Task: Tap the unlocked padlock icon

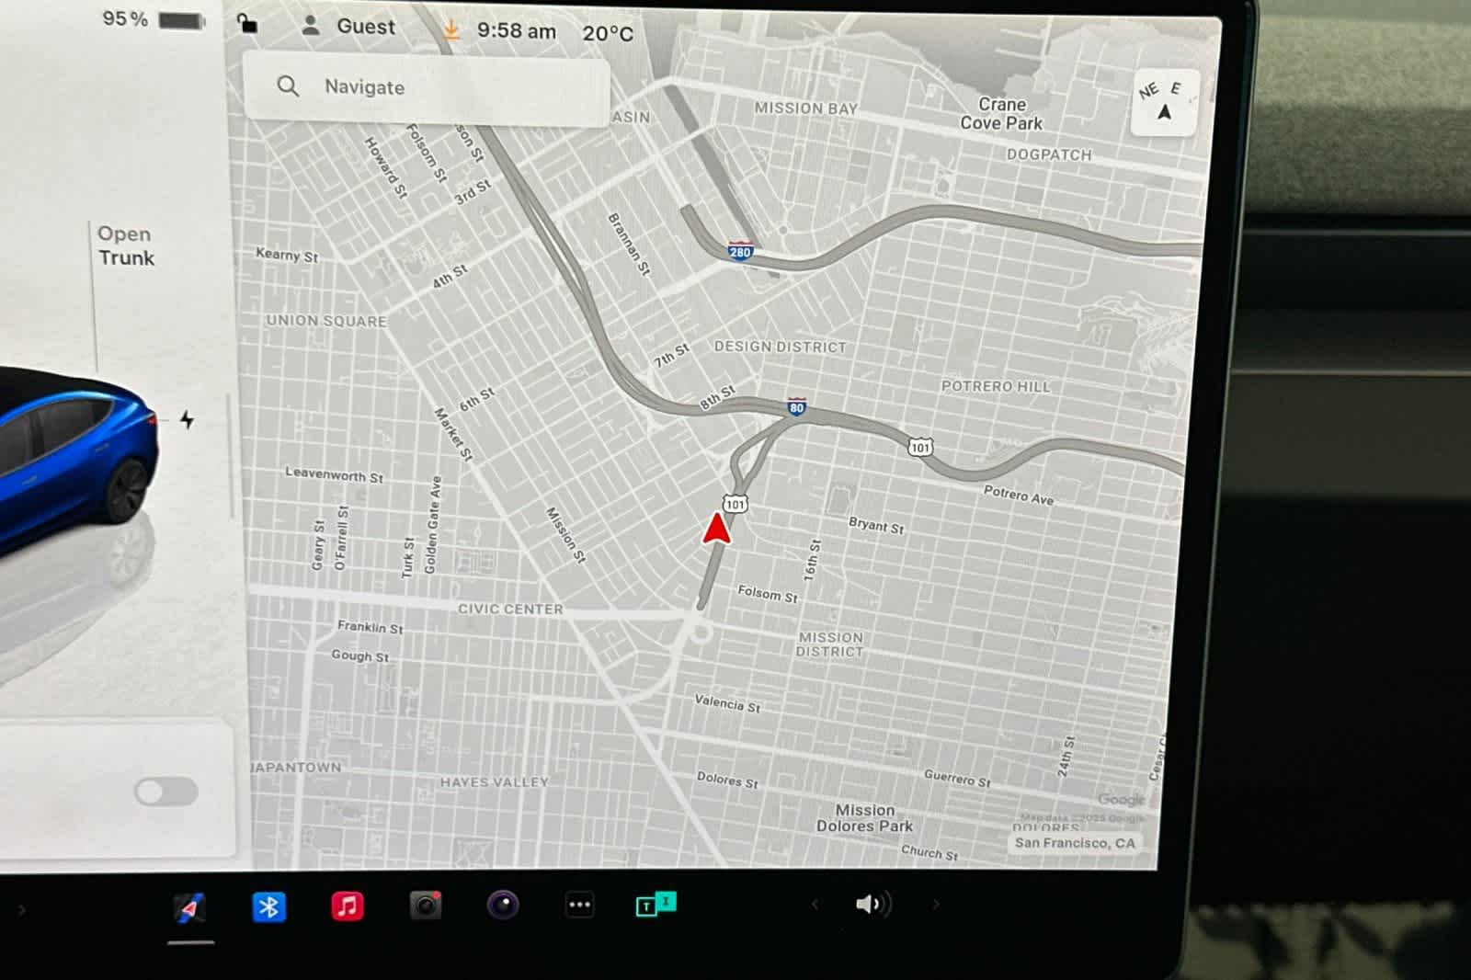Action: click(x=247, y=23)
